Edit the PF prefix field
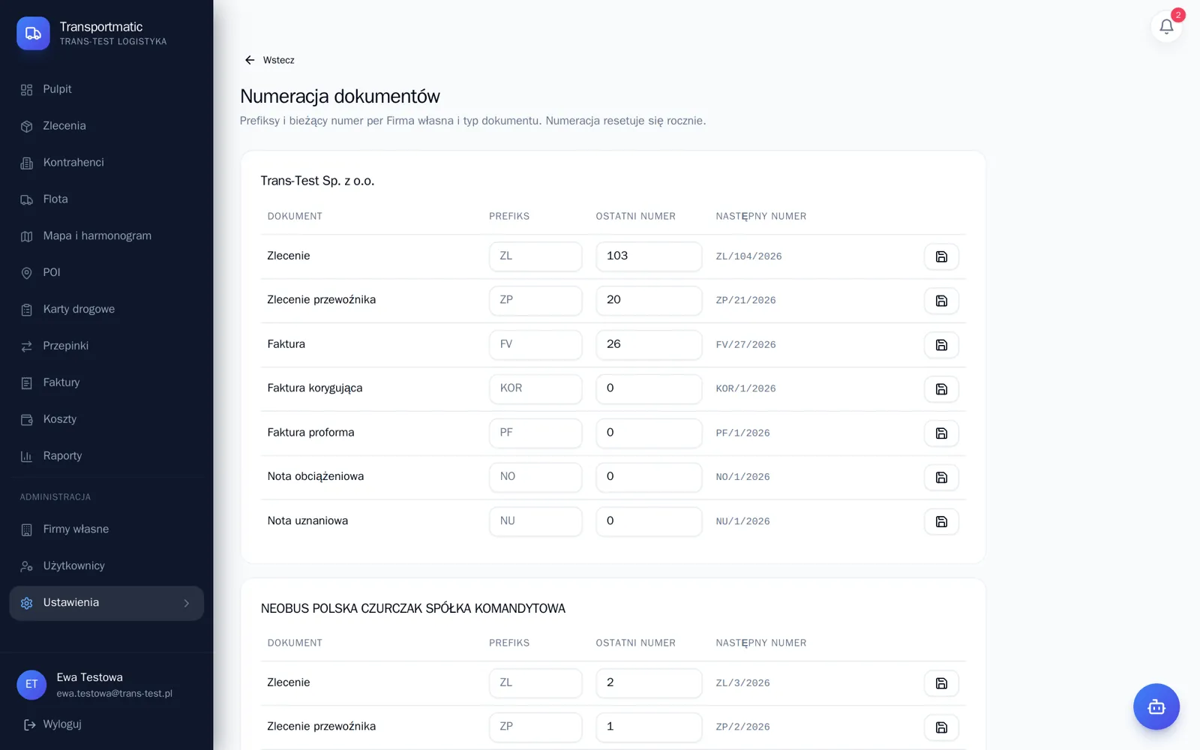 [535, 433]
